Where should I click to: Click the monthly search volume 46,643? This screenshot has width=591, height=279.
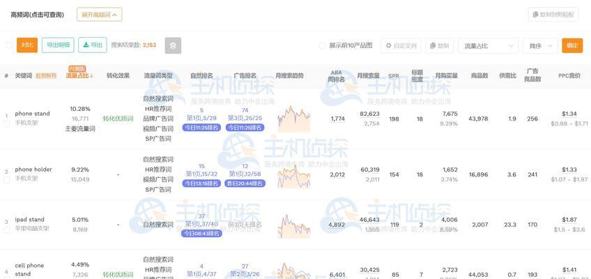(370, 220)
